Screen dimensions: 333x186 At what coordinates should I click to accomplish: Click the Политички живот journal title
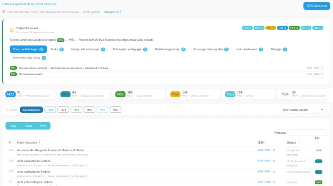[x=31, y=74]
